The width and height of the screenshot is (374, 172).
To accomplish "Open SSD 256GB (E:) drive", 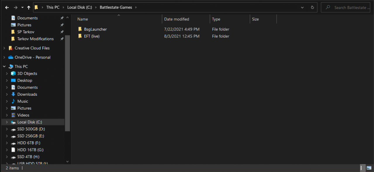I will pos(31,136).
